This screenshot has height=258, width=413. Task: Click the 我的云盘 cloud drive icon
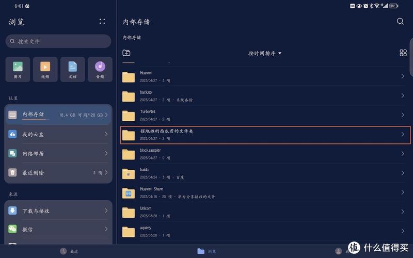pos(12,134)
